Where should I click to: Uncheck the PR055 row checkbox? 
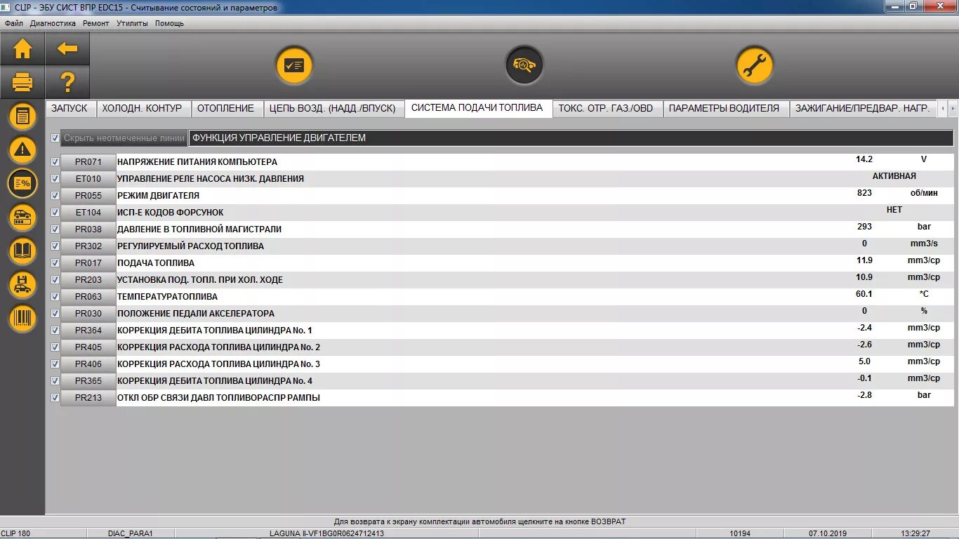(55, 195)
